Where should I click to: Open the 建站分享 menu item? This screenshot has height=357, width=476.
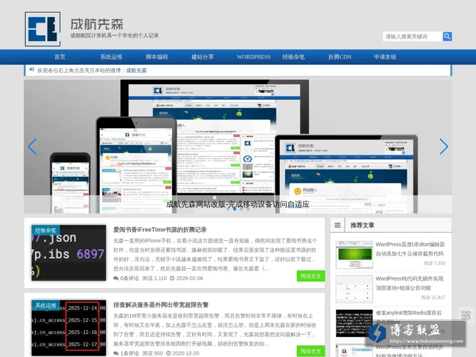203,57
